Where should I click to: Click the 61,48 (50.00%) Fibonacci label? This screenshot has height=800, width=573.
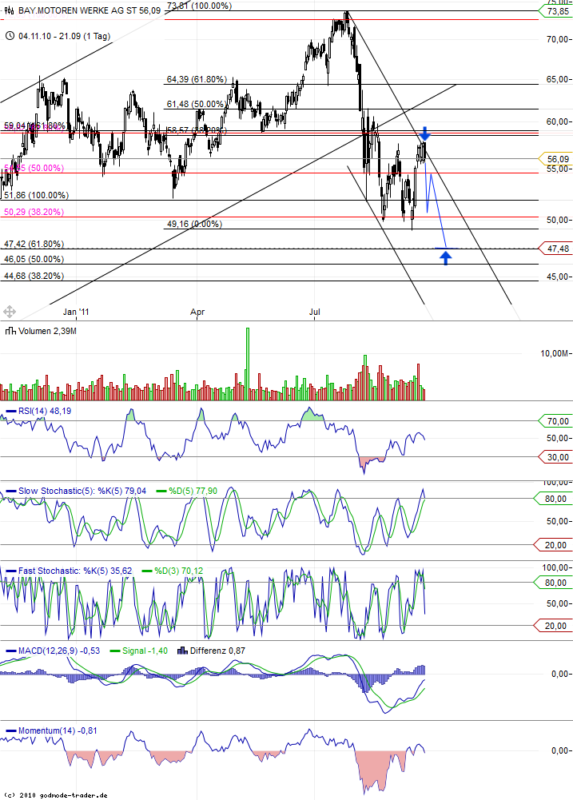click(x=197, y=104)
